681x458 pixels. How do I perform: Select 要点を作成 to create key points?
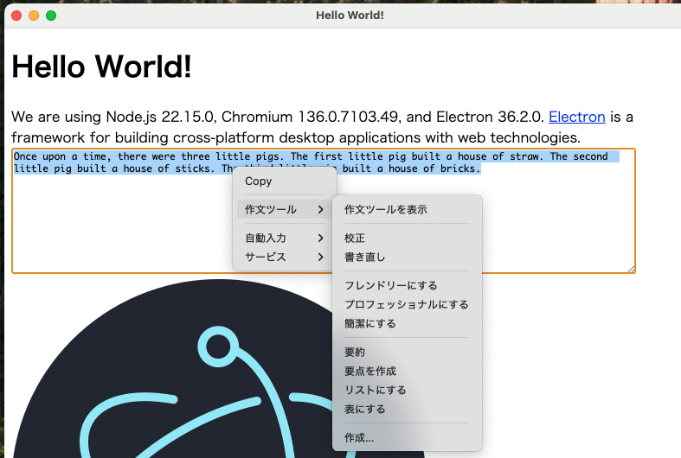tap(407, 372)
